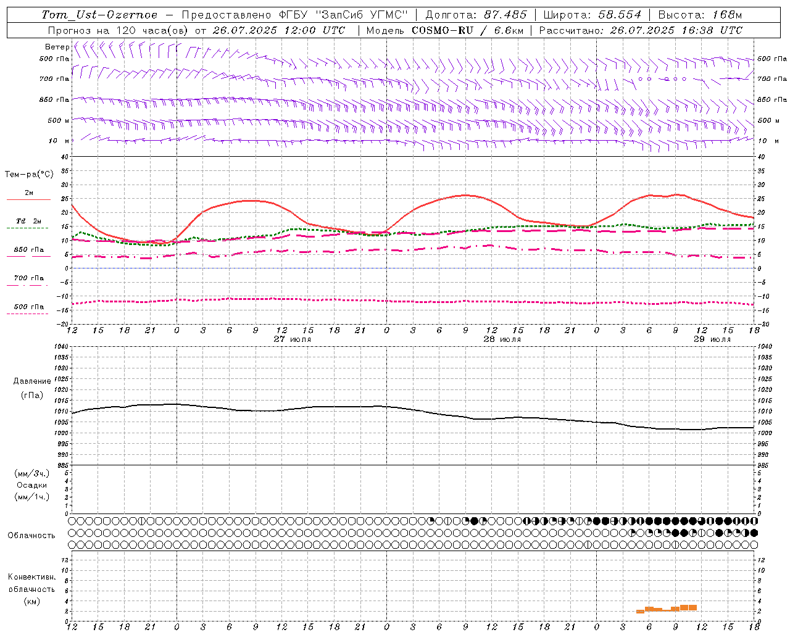This screenshot has width=790, height=632.
Task: Select the 'Предоставлено ФГБУ "ЗапСиб УГМС"' header text
Action: click(x=295, y=15)
